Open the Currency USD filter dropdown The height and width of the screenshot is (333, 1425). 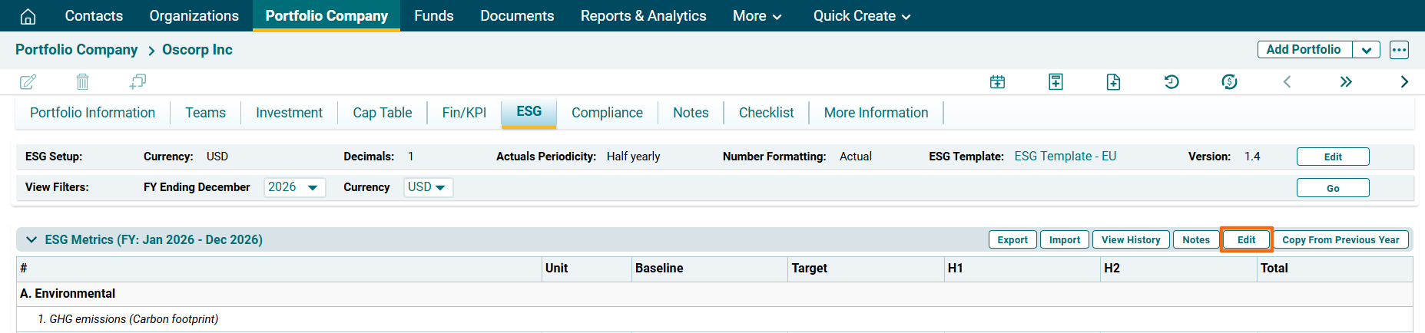tap(428, 187)
